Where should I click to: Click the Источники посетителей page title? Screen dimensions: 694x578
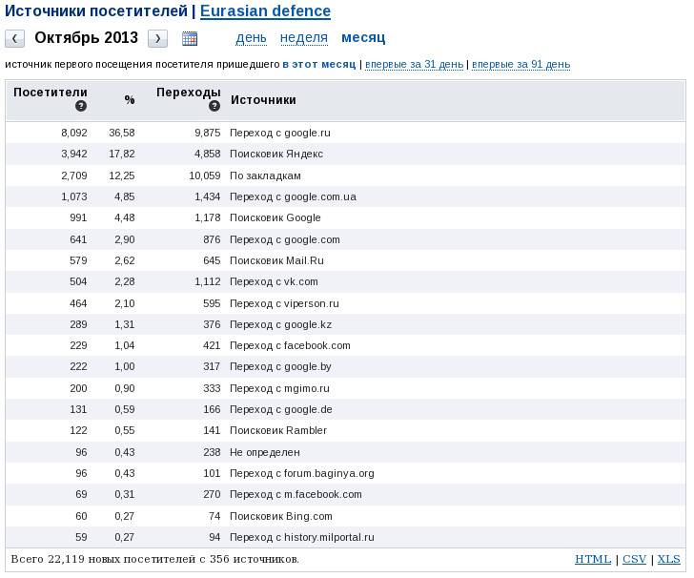(96, 11)
